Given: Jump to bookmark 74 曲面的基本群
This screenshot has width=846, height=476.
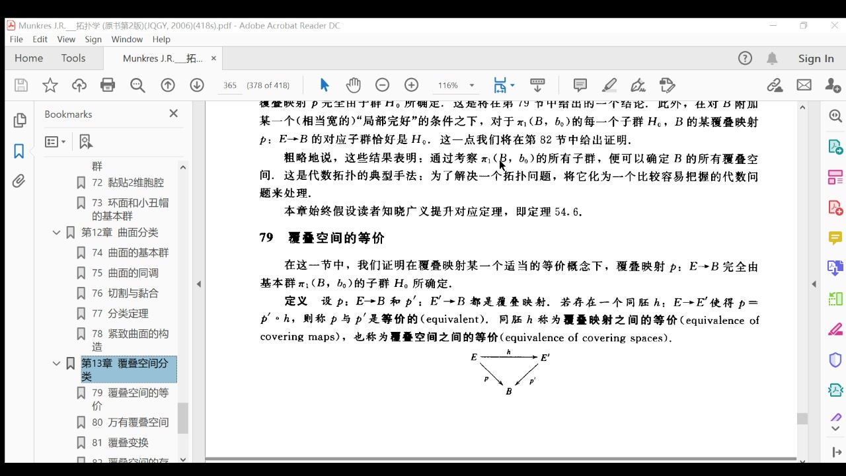Looking at the screenshot, I should pos(130,253).
